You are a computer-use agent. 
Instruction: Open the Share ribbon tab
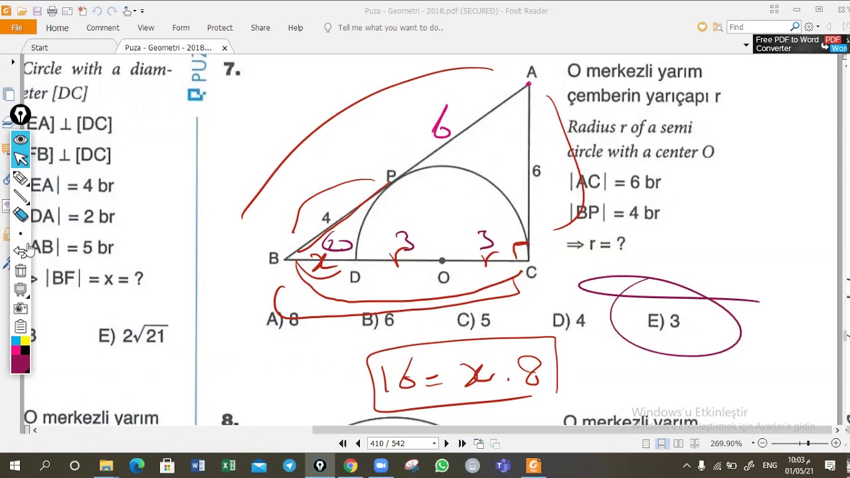pyautogui.click(x=260, y=28)
